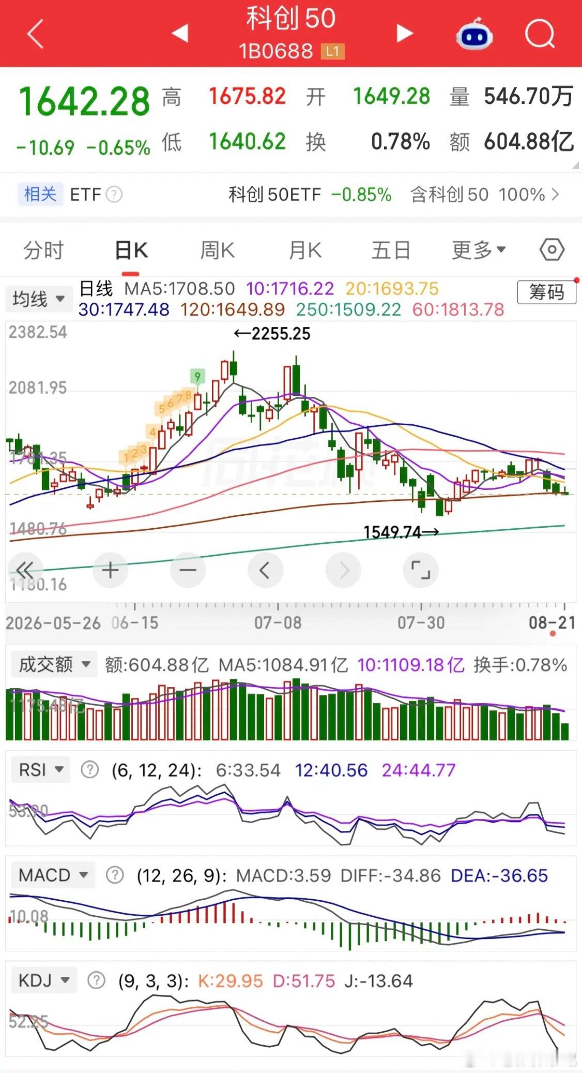Open the robot assistant icon
The height and width of the screenshot is (1073, 582).
point(474,34)
